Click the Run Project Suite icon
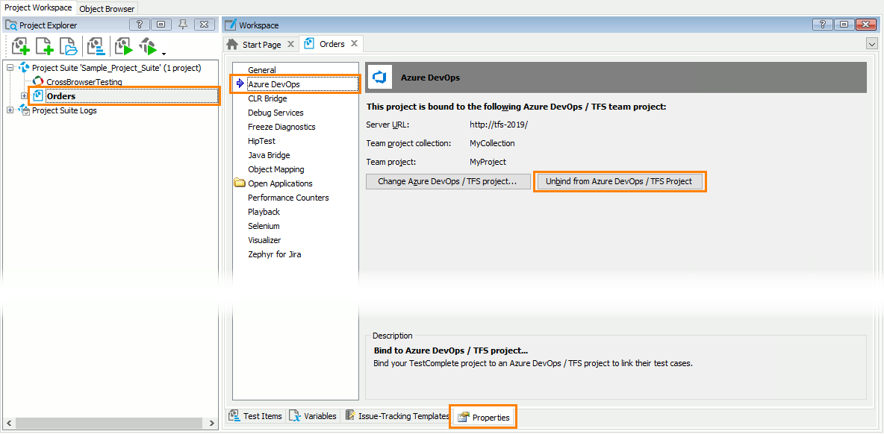Image resolution: width=884 pixels, height=434 pixels. tap(148, 47)
